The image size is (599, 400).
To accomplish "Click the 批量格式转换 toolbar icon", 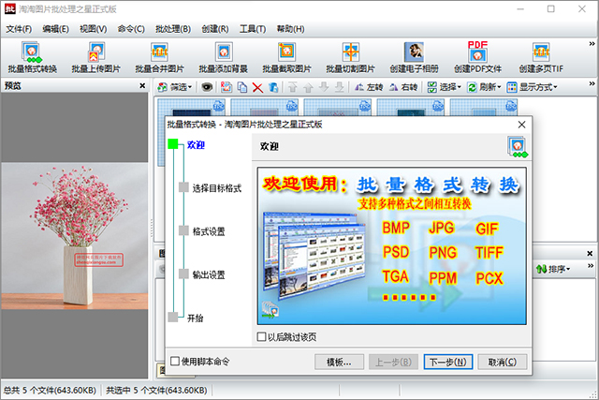I will click(33, 56).
